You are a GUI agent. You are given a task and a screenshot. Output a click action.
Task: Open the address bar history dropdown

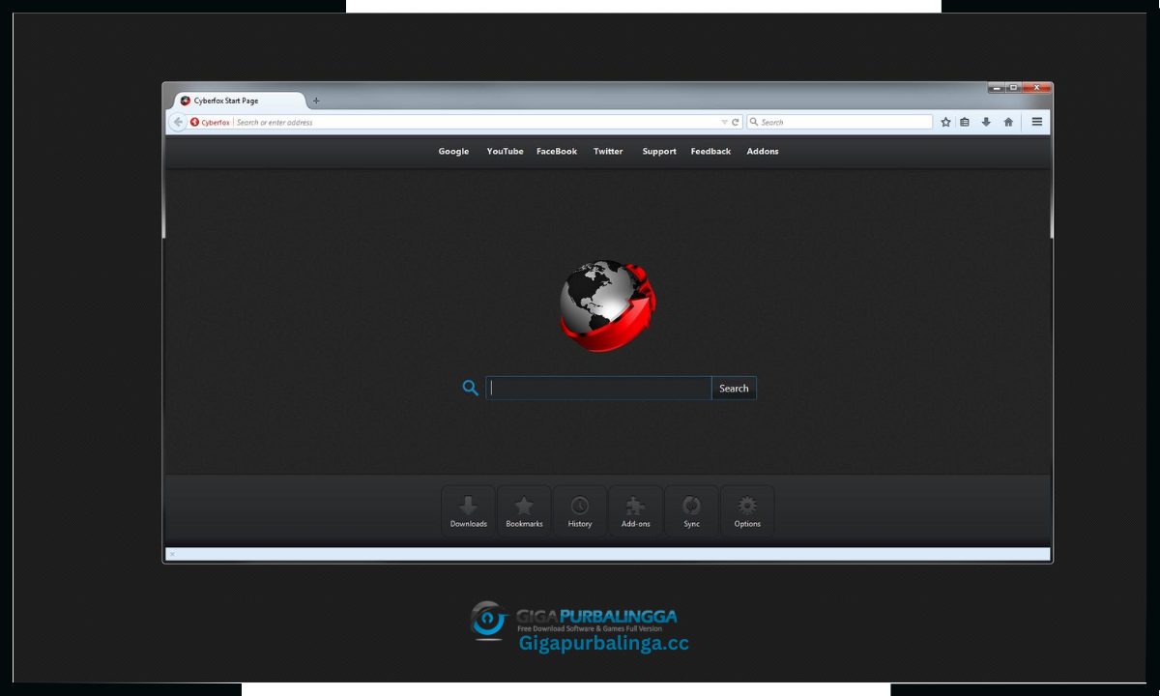[x=725, y=122]
